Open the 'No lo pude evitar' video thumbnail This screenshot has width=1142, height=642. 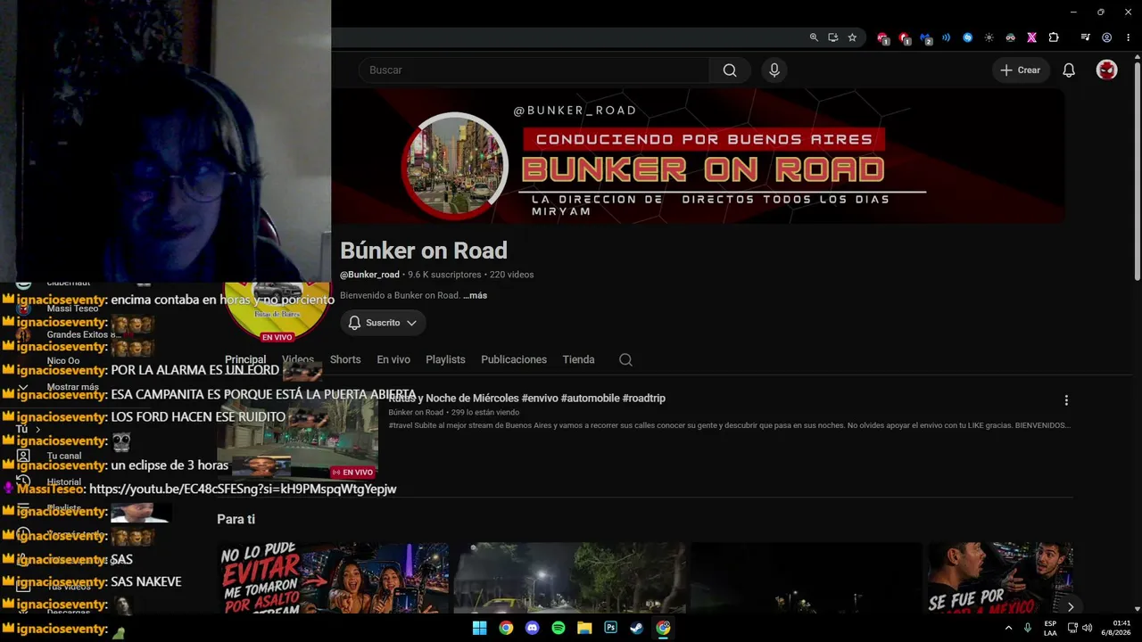click(x=333, y=577)
